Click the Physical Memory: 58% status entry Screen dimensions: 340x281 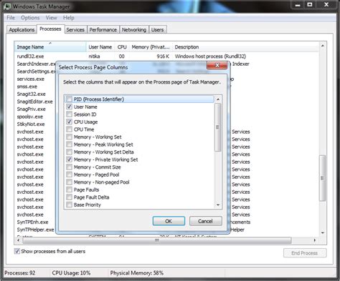(137, 273)
